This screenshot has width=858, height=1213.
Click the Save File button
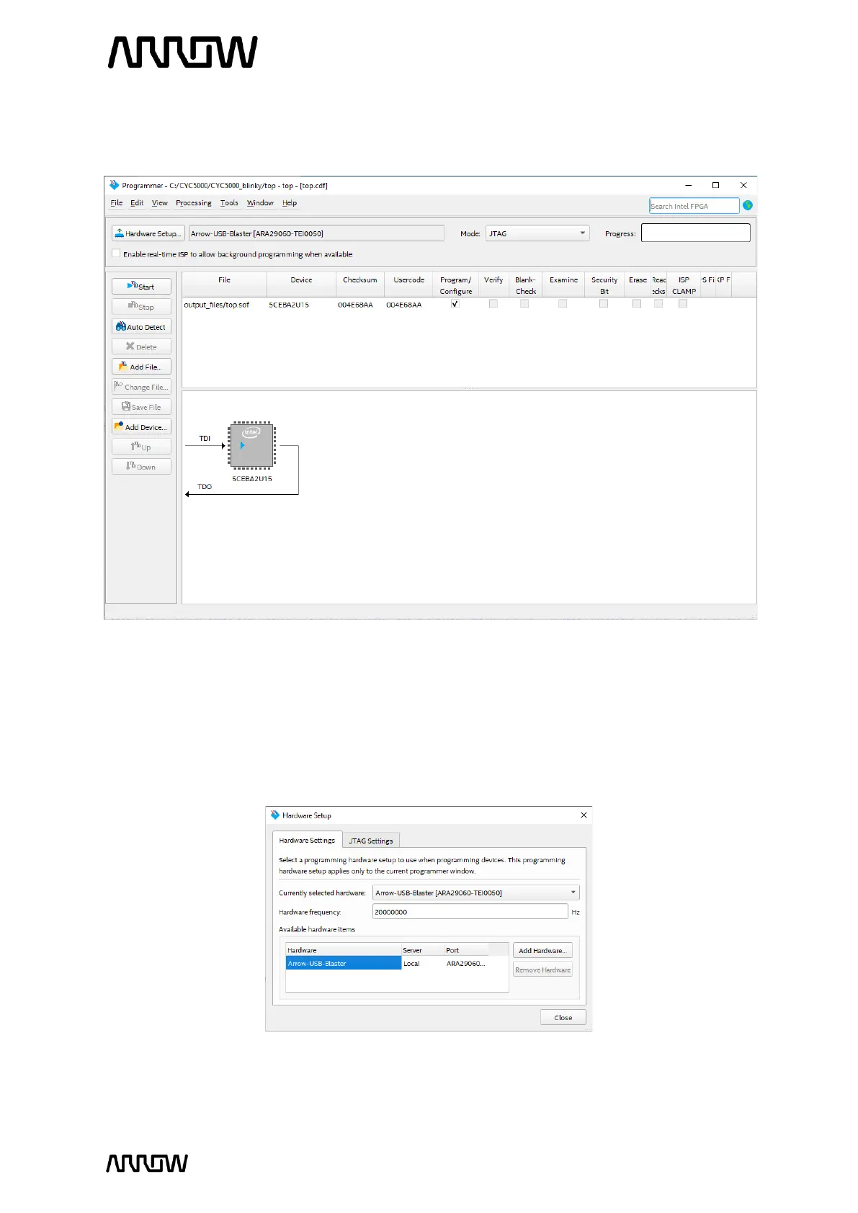(141, 407)
